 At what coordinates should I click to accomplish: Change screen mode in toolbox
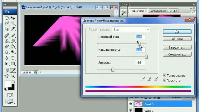[10, 102]
